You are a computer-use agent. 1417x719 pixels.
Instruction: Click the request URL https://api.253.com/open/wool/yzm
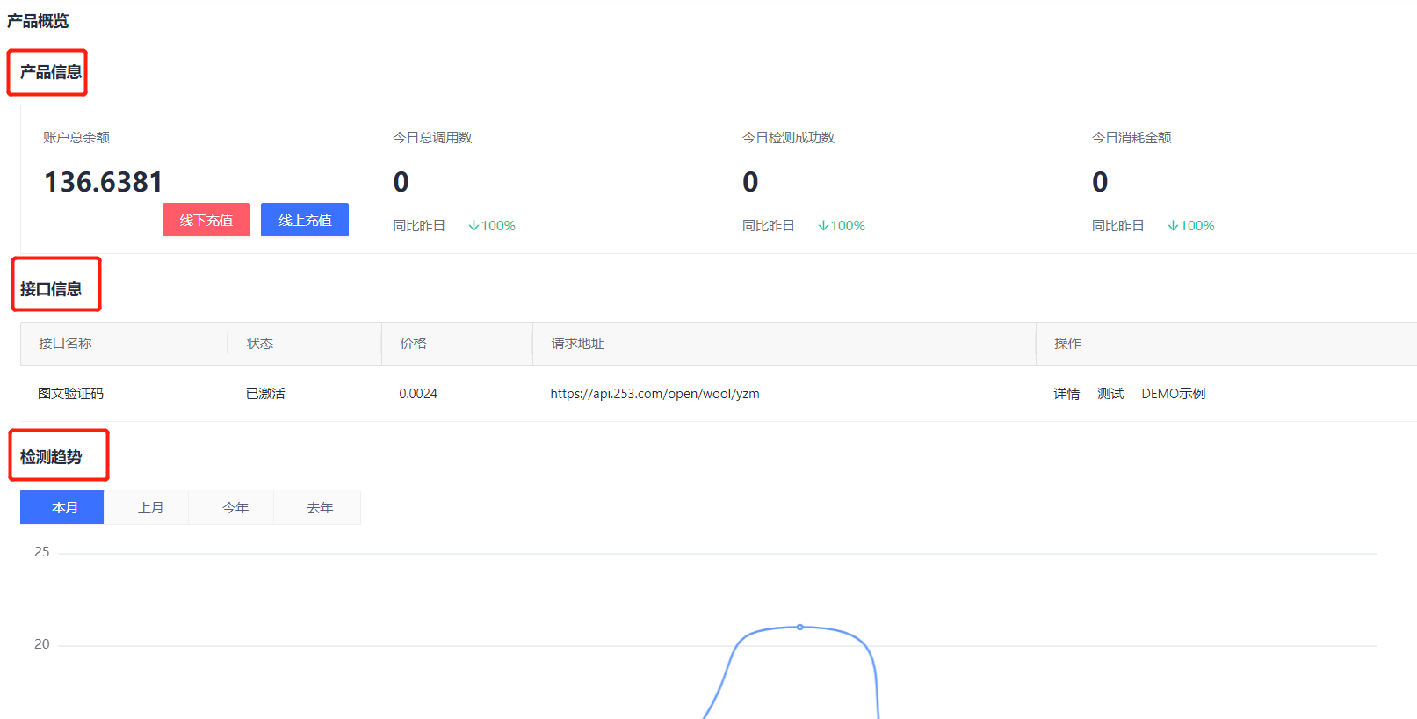pyautogui.click(x=654, y=394)
